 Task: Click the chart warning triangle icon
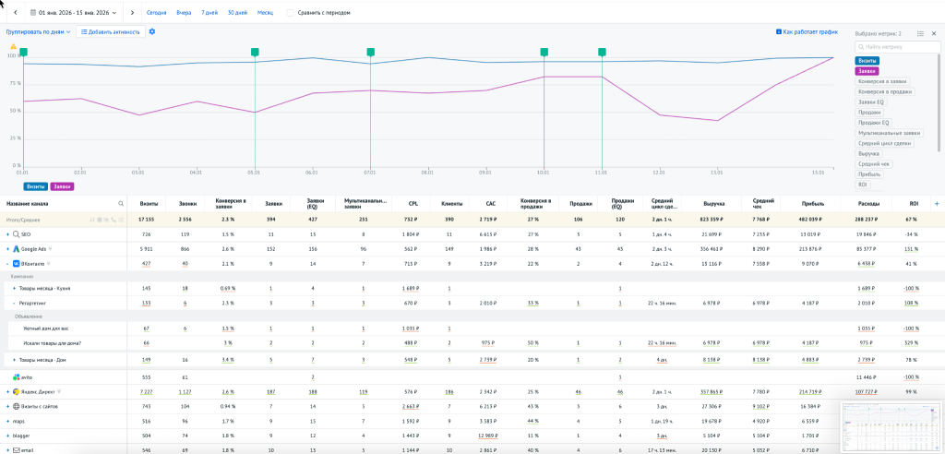point(13,45)
